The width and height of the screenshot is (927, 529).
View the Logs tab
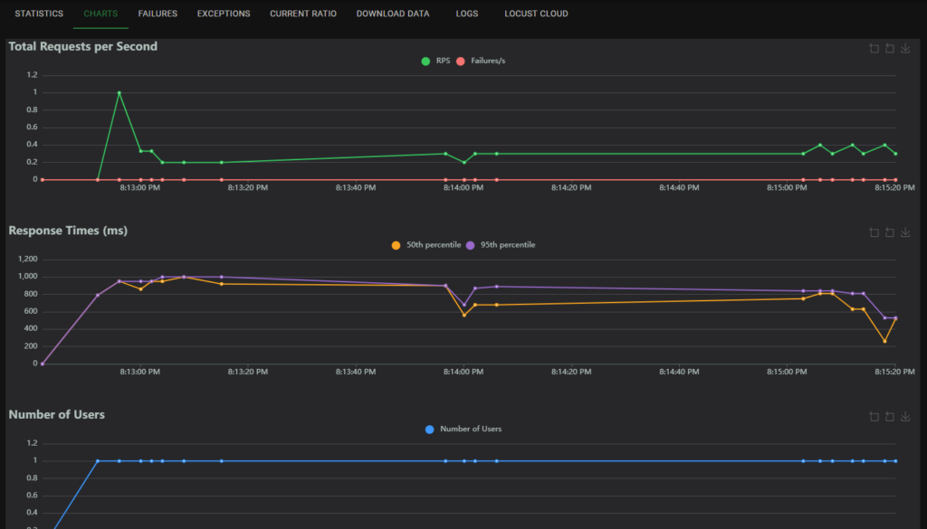(467, 14)
